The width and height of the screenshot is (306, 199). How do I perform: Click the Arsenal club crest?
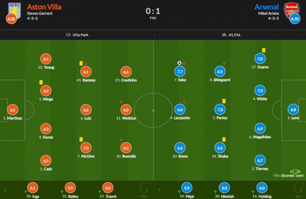tap(292, 10)
